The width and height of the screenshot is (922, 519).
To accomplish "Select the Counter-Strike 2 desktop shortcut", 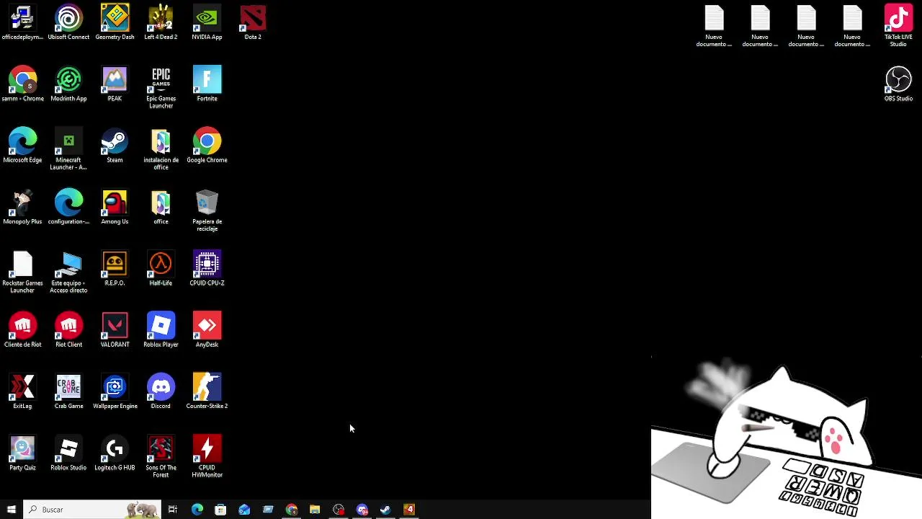I will coord(207,392).
